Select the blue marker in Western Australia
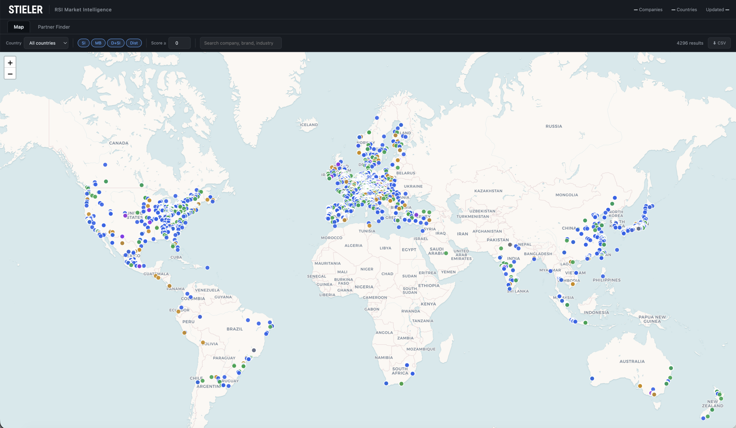The width and height of the screenshot is (736, 428). pyautogui.click(x=592, y=378)
